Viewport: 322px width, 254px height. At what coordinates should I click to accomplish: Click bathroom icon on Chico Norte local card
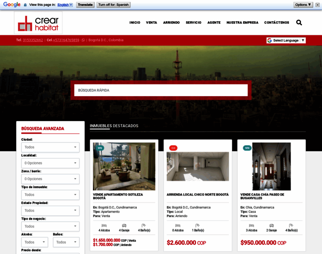(x=197, y=226)
